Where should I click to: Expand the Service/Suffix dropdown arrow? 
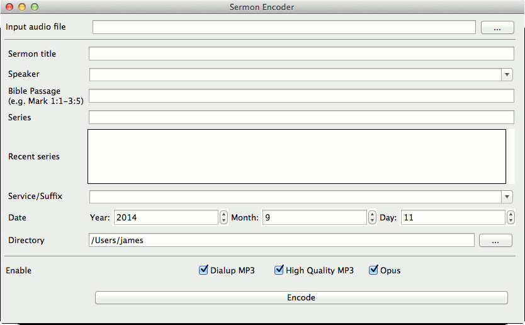point(507,197)
